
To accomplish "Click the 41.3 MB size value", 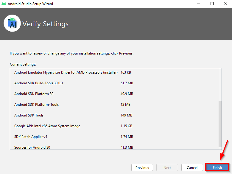I will pos(127,147).
